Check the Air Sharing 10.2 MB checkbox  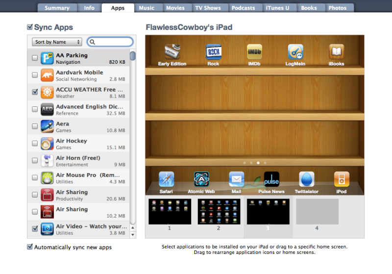coord(35,212)
